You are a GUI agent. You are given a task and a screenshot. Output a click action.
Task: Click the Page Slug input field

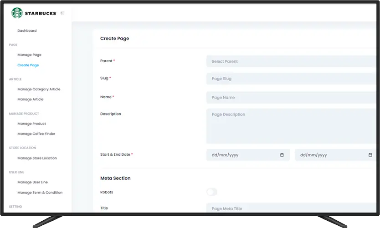[x=292, y=79]
